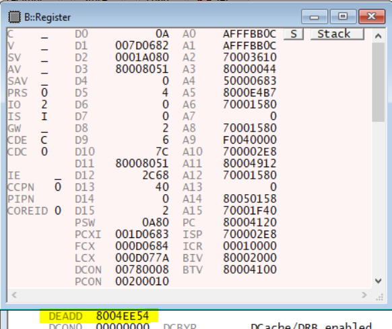
Task: Select D2 value 0001A080
Action: 142,57
